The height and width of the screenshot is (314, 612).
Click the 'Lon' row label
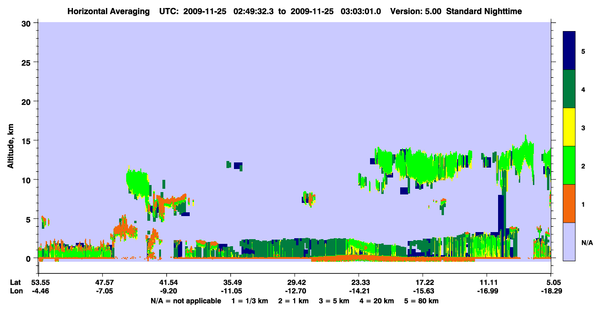[16, 291]
